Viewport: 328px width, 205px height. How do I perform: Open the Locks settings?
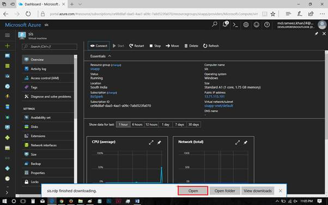click(x=48, y=182)
